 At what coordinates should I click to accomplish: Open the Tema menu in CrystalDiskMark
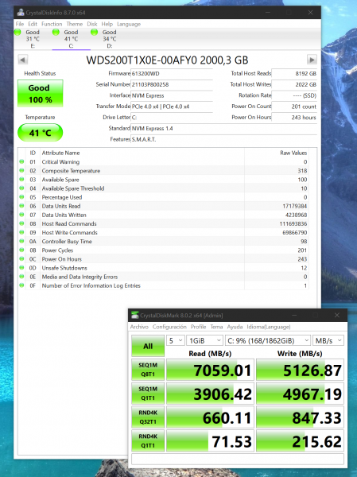(x=217, y=327)
